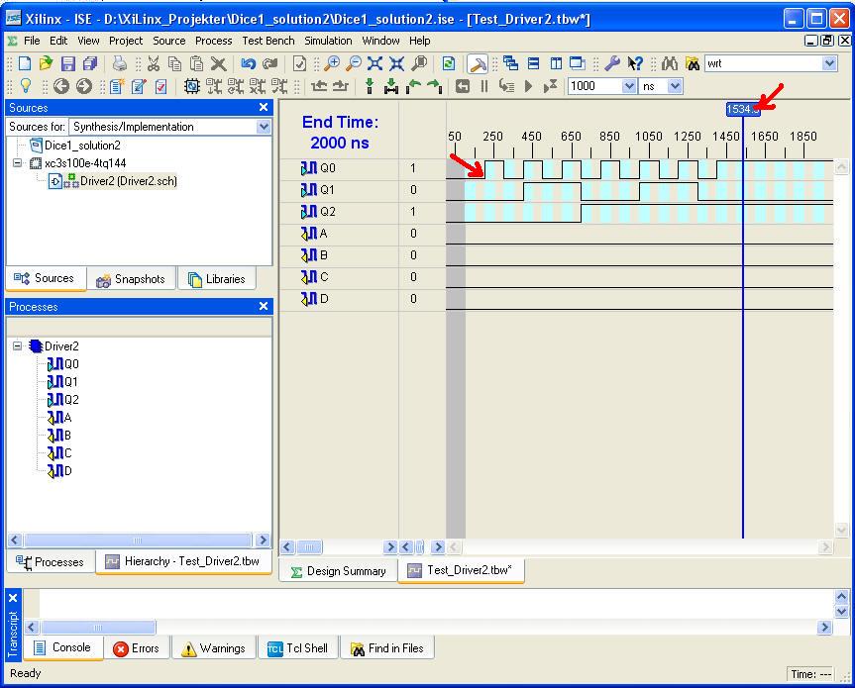Open the Design Summary tab
The height and width of the screenshot is (688, 855).
(x=338, y=571)
